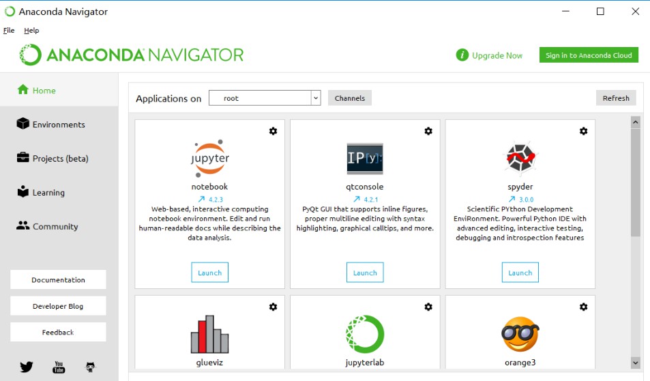Click the spyder 3.0.0 update arrow

tap(512, 199)
